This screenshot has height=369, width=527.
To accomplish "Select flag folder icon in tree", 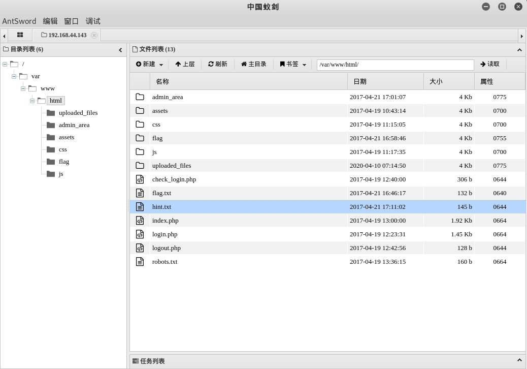I will tap(51, 162).
